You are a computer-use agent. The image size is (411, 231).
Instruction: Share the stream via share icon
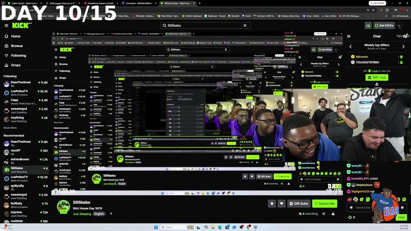323,214
